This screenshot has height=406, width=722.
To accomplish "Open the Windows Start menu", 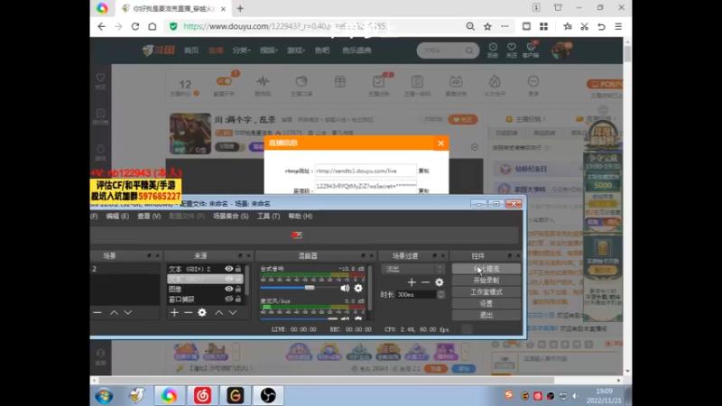I will click(104, 395).
